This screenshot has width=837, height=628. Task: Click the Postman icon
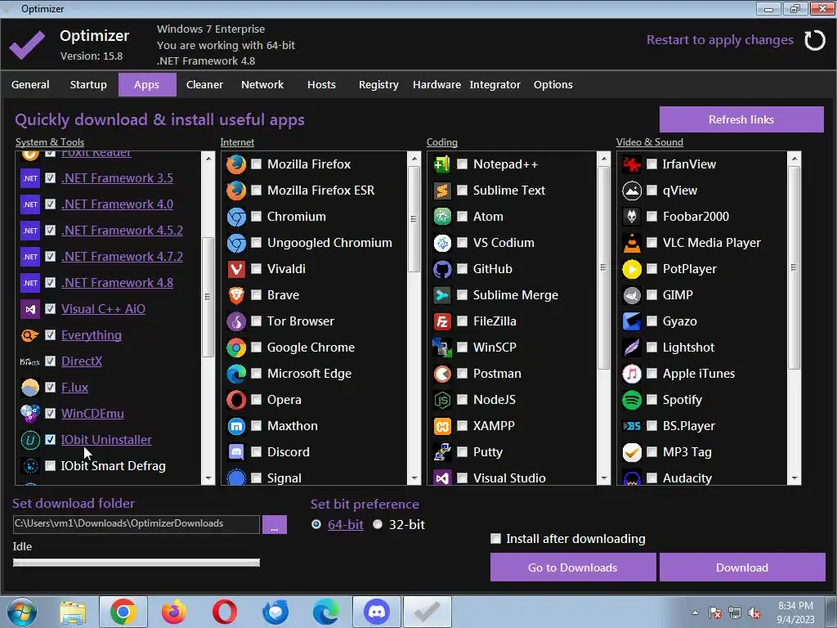tap(442, 374)
